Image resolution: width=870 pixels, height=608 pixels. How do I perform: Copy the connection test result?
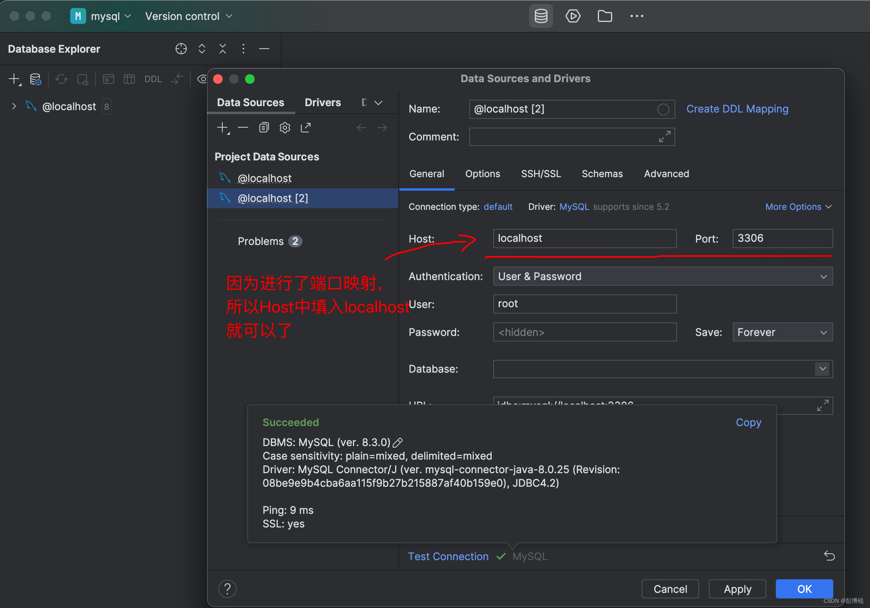[749, 422]
